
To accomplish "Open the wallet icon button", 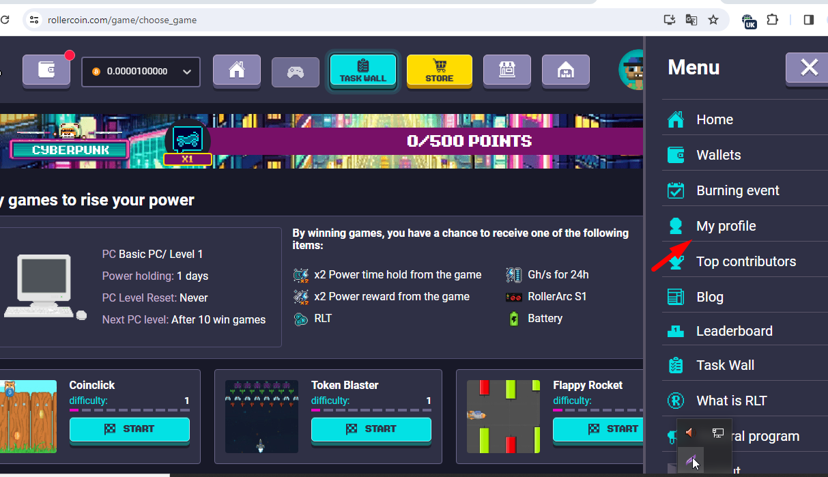I will [x=46, y=70].
